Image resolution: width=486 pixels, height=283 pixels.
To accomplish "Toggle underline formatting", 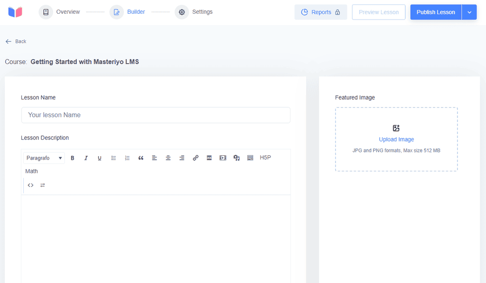I will (x=100, y=158).
